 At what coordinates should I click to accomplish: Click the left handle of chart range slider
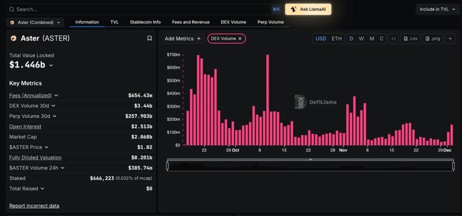pos(167,166)
